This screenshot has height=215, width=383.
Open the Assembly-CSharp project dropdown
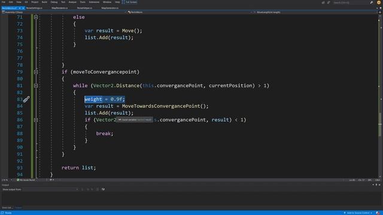pyautogui.click(x=64, y=12)
